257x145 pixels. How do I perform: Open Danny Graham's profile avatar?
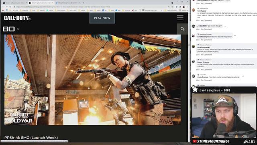pos(194,61)
